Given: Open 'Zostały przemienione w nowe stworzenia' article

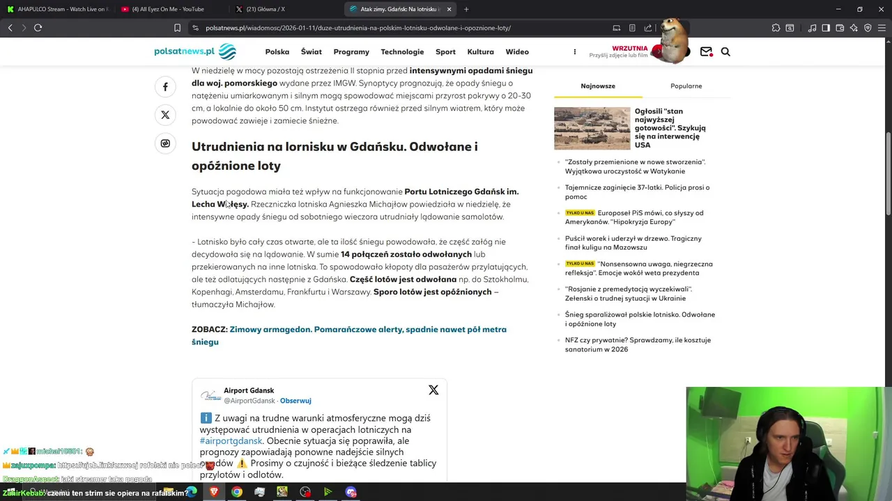Looking at the screenshot, I should pyautogui.click(x=636, y=166).
